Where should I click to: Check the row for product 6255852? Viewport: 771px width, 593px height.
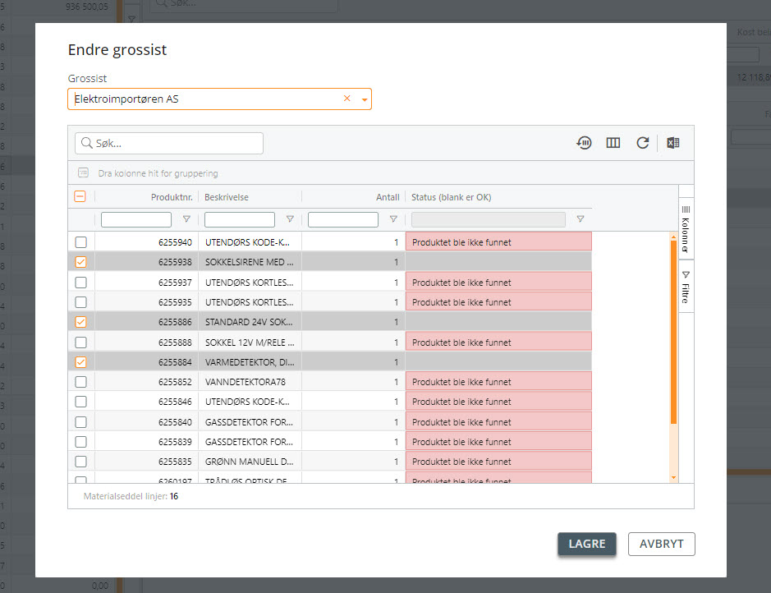80,382
